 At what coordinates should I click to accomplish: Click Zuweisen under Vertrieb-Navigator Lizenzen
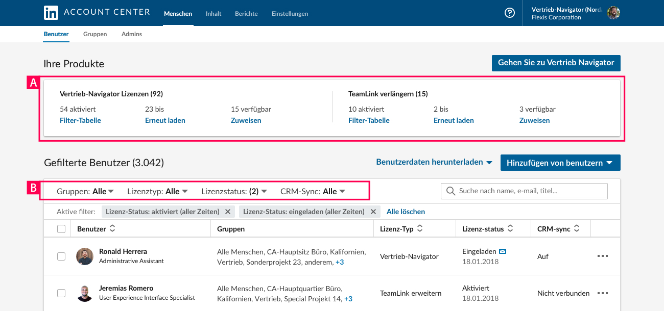point(246,120)
